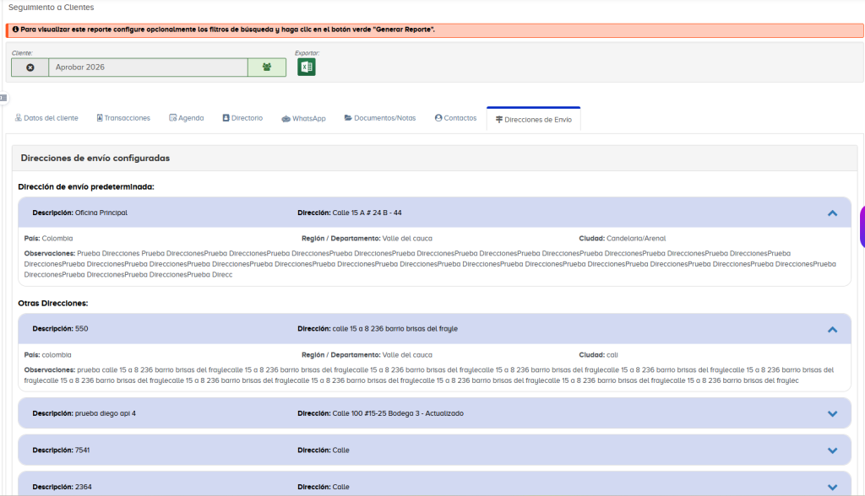Click the text 'Calle 15 A # 24 B - 44'
Viewport: 865px width, 496px height.
coord(367,213)
